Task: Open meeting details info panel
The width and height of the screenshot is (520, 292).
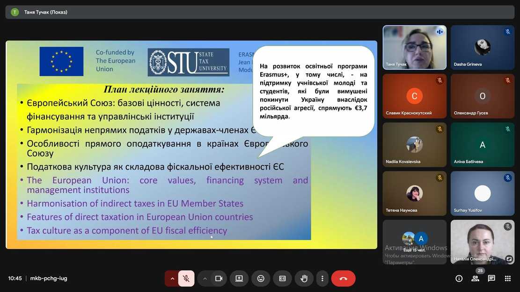Action: click(x=459, y=278)
